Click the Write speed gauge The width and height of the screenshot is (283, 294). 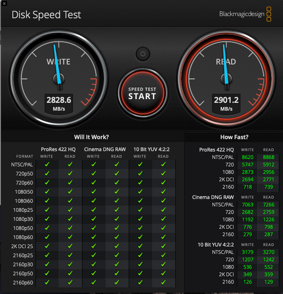(59, 79)
